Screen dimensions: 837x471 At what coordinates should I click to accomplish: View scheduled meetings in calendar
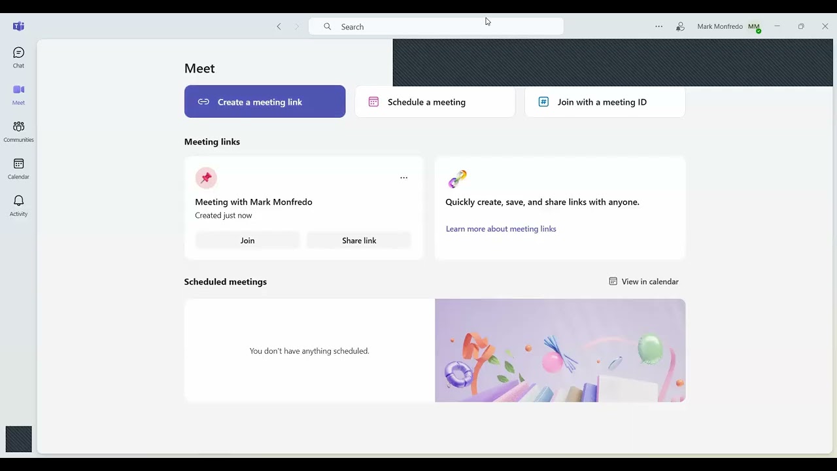(644, 282)
